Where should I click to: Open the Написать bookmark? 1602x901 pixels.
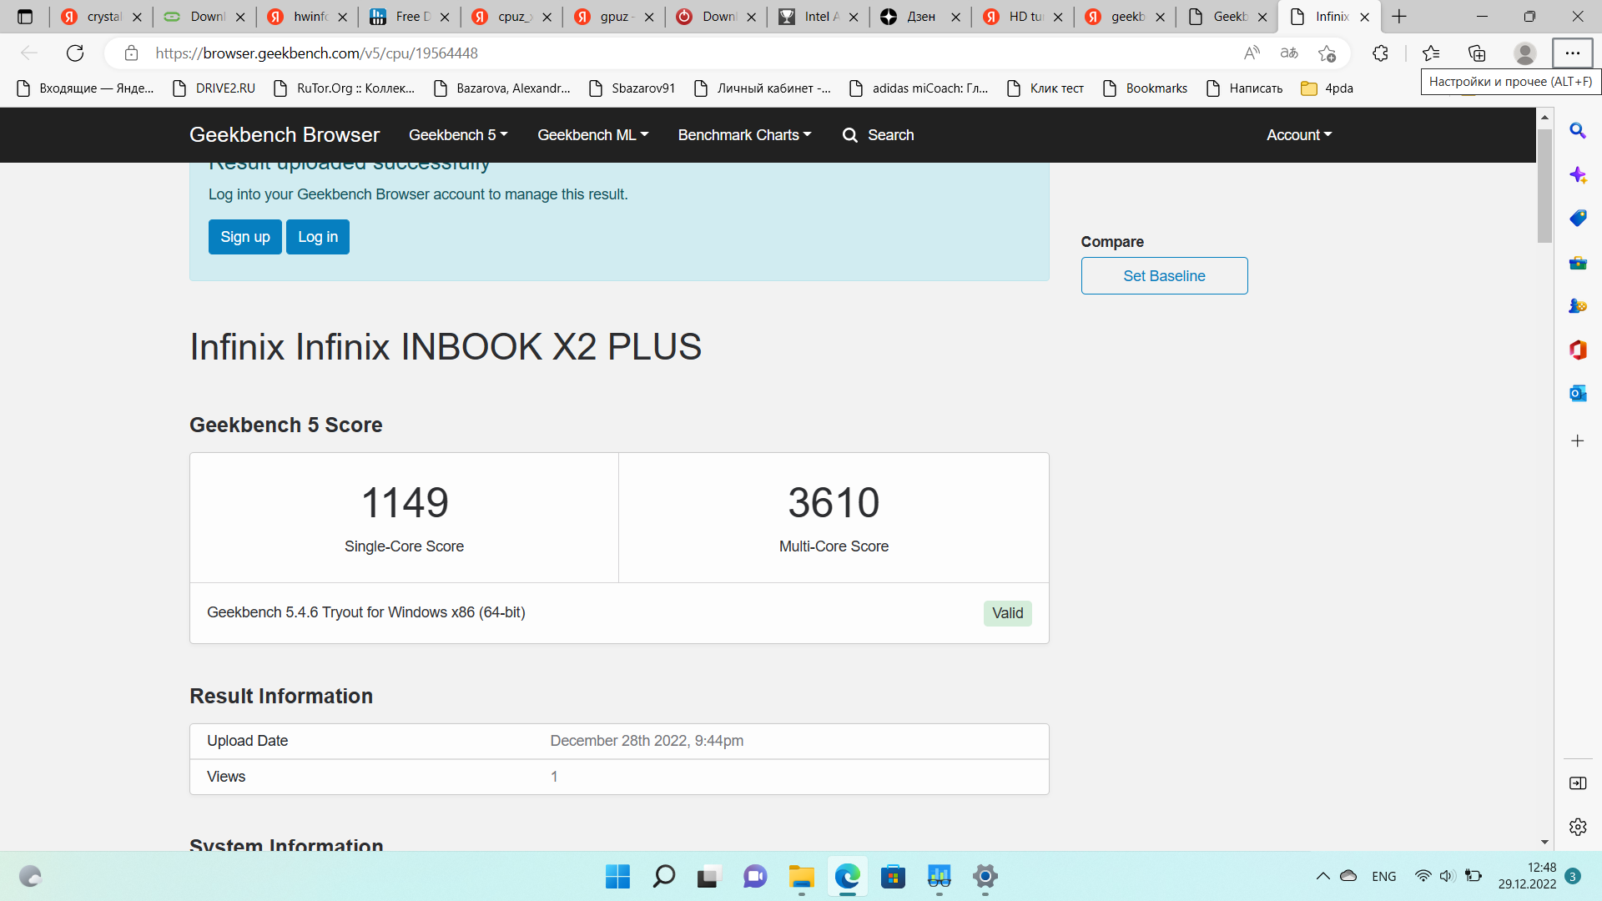click(1244, 88)
